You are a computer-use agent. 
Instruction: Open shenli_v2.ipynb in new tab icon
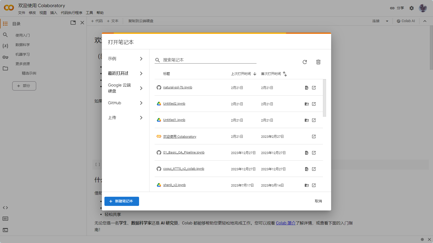coord(314,185)
